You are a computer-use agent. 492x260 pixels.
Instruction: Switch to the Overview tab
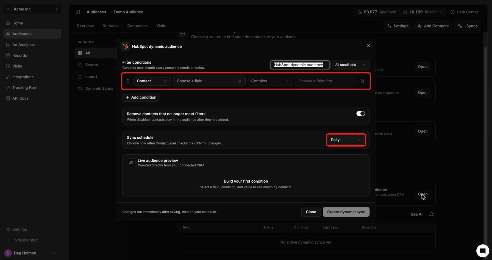[x=85, y=26]
